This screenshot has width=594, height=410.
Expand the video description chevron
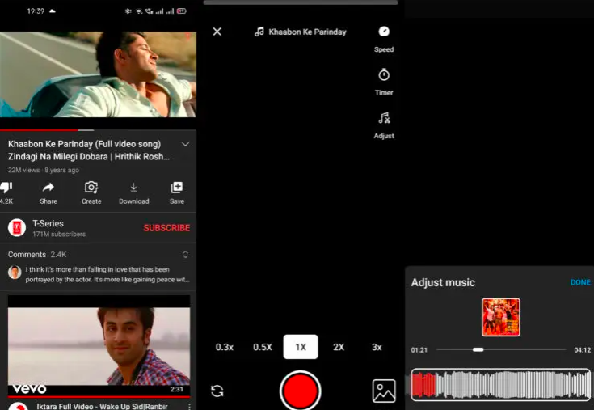pyautogui.click(x=185, y=145)
